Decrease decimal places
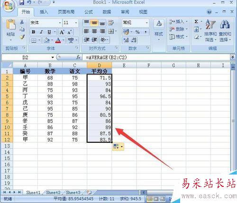Viewport: 237px width, 203px height. [134, 40]
